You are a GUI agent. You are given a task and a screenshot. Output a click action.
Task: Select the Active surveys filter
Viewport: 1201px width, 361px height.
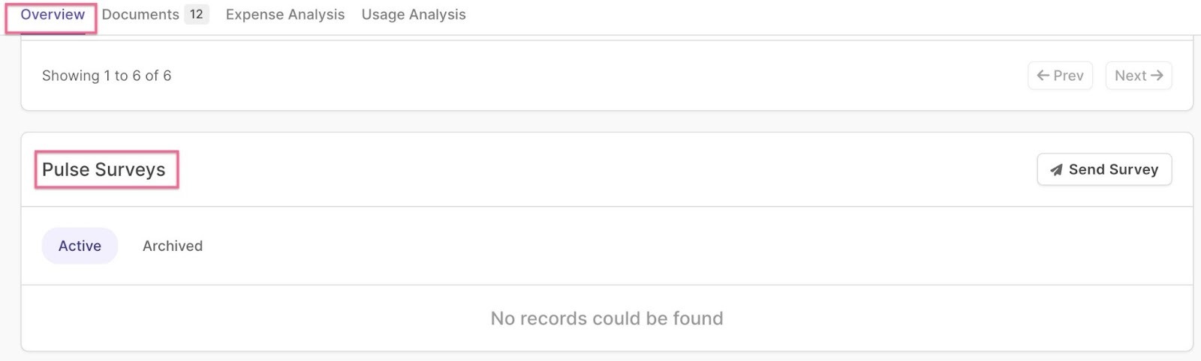pos(80,246)
